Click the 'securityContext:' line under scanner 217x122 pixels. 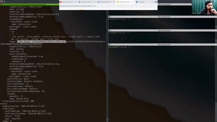18,54
